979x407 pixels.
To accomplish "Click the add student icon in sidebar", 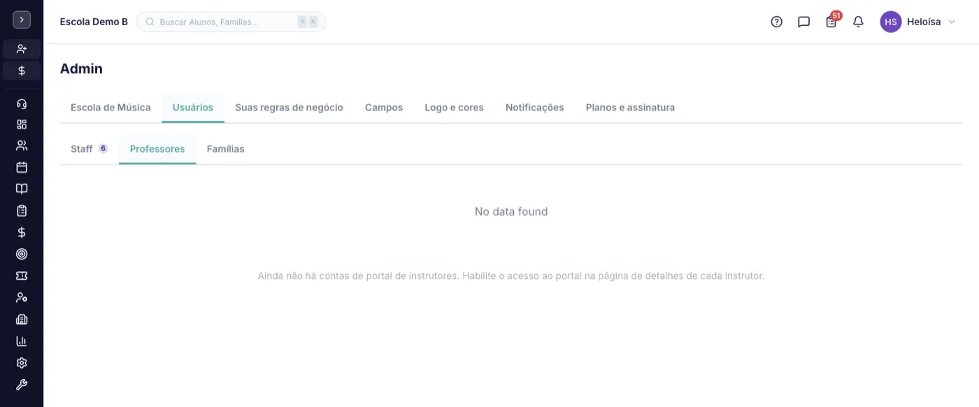I will coord(22,49).
